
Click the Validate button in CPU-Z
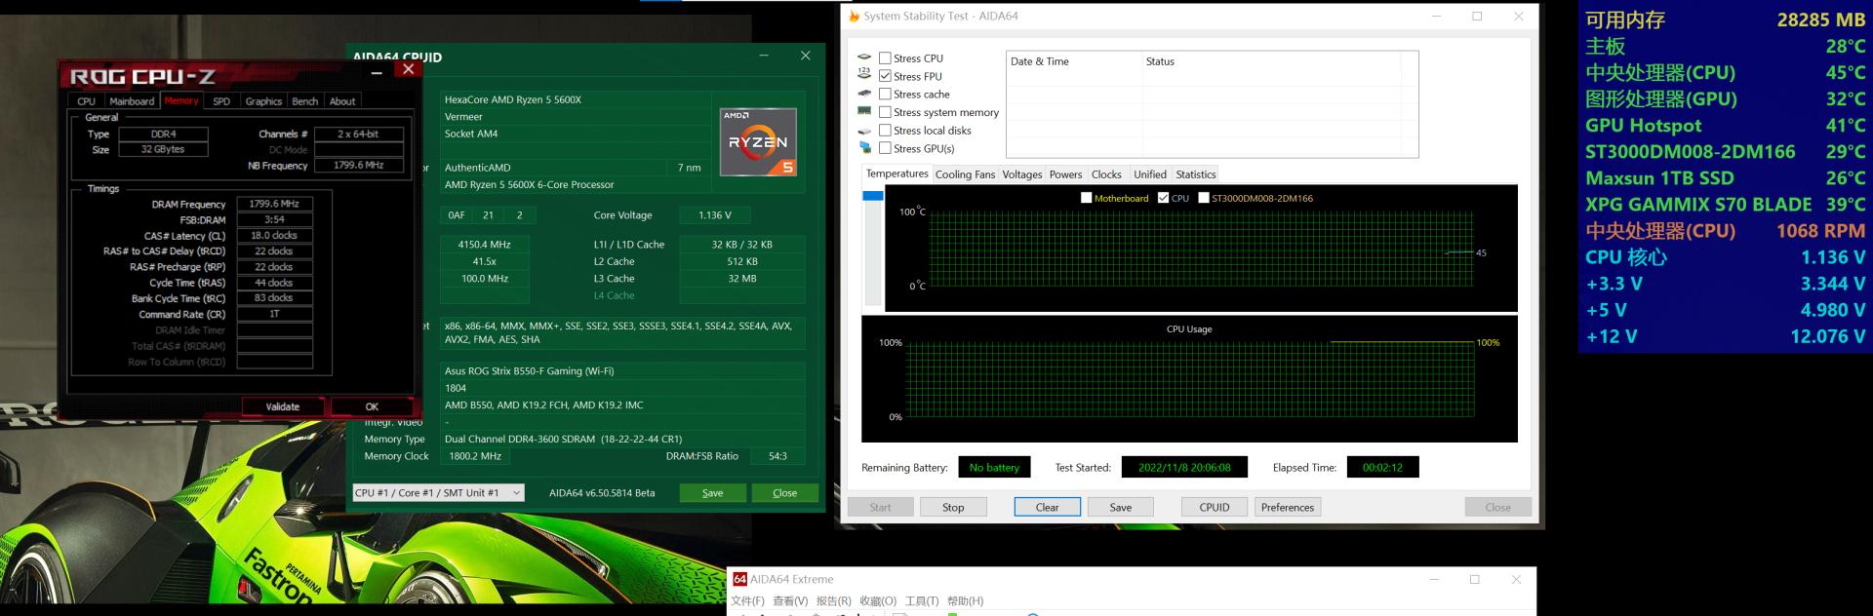point(282,406)
